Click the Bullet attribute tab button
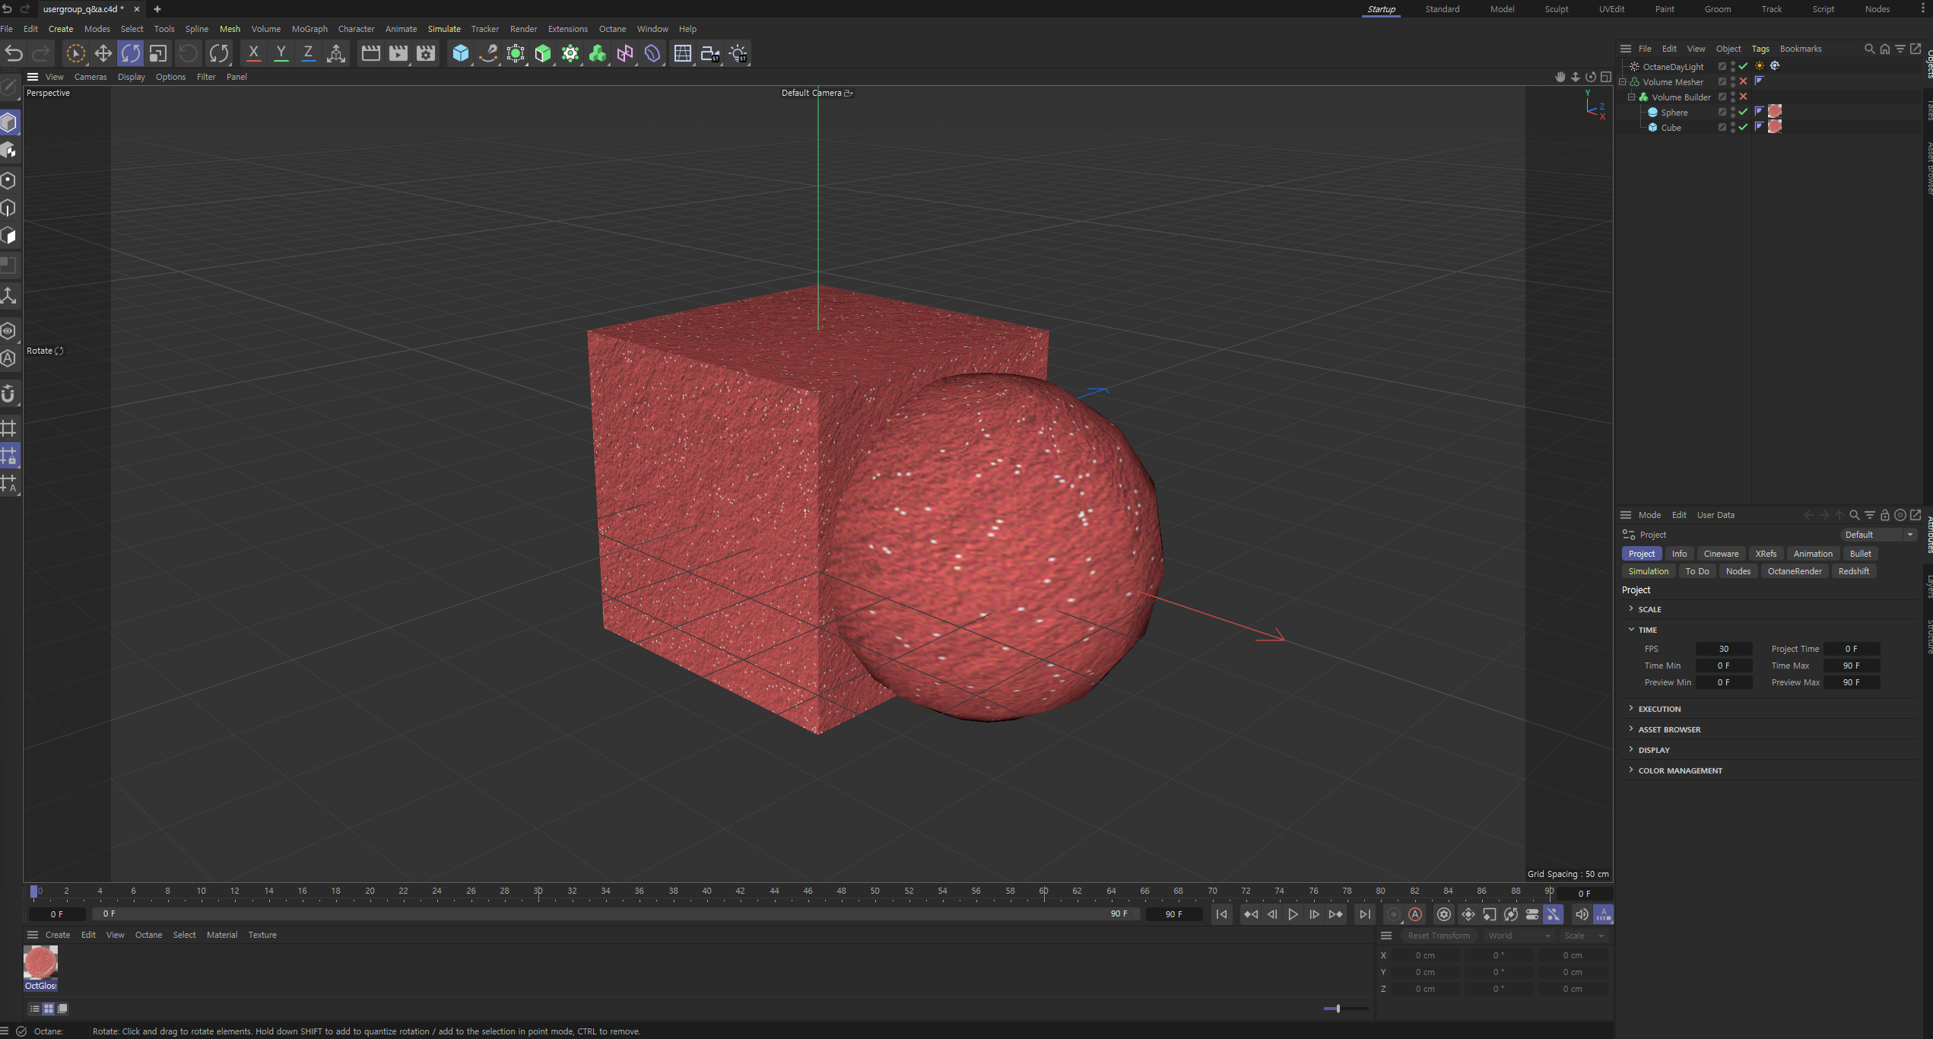 click(x=1860, y=554)
